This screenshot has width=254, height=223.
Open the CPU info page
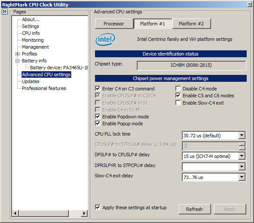pos(31,33)
